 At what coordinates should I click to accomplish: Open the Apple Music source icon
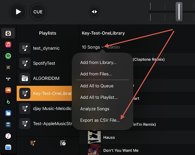8,45
